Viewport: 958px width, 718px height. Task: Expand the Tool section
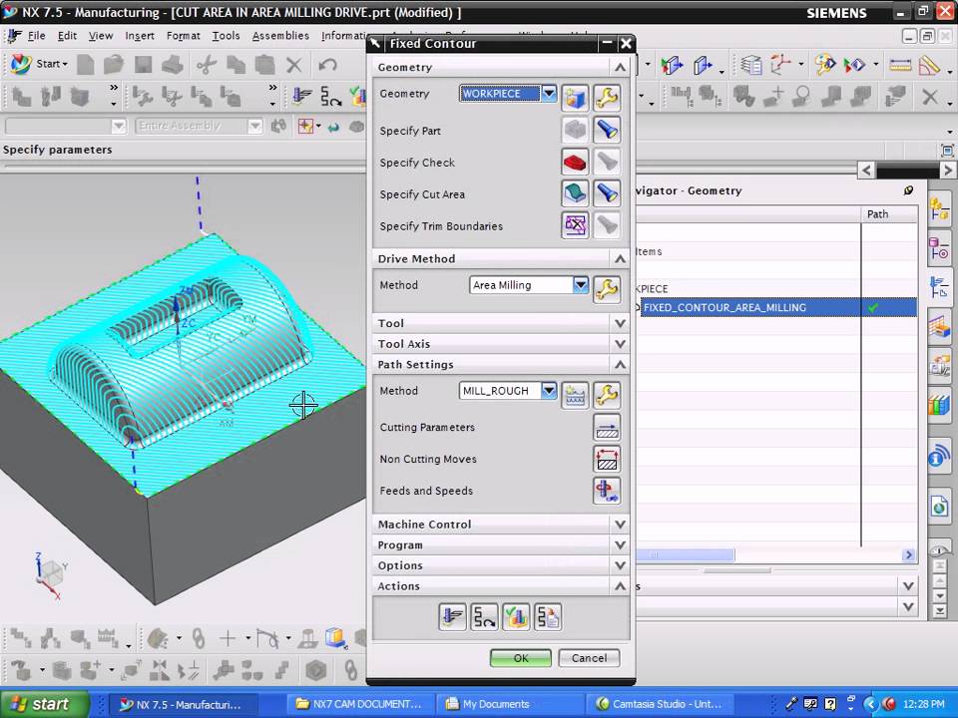[620, 323]
